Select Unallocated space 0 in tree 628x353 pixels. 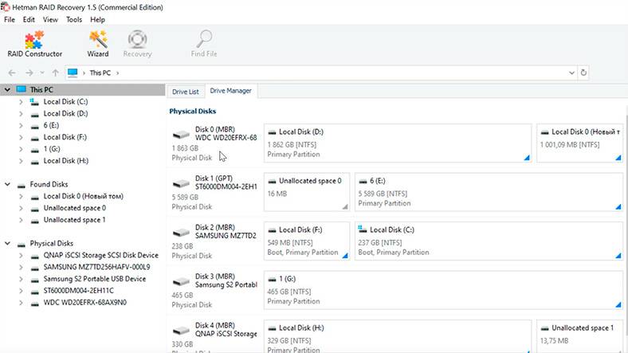74,208
